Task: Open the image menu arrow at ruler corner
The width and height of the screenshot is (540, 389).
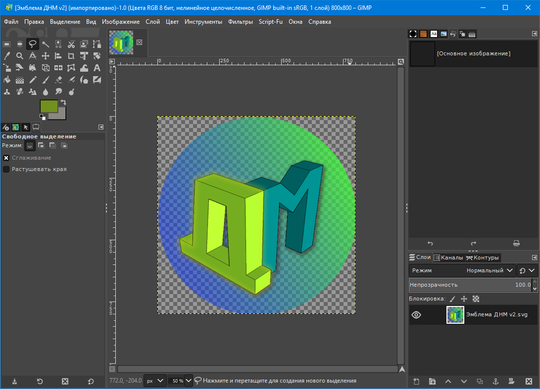Action: 112,62
